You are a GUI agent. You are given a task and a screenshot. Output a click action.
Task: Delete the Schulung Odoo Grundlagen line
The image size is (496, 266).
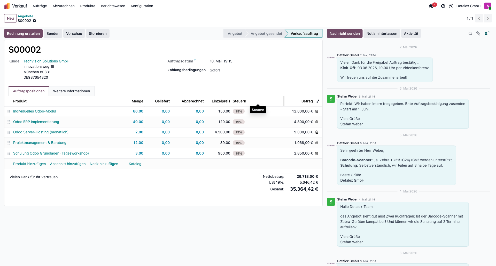tap(317, 153)
